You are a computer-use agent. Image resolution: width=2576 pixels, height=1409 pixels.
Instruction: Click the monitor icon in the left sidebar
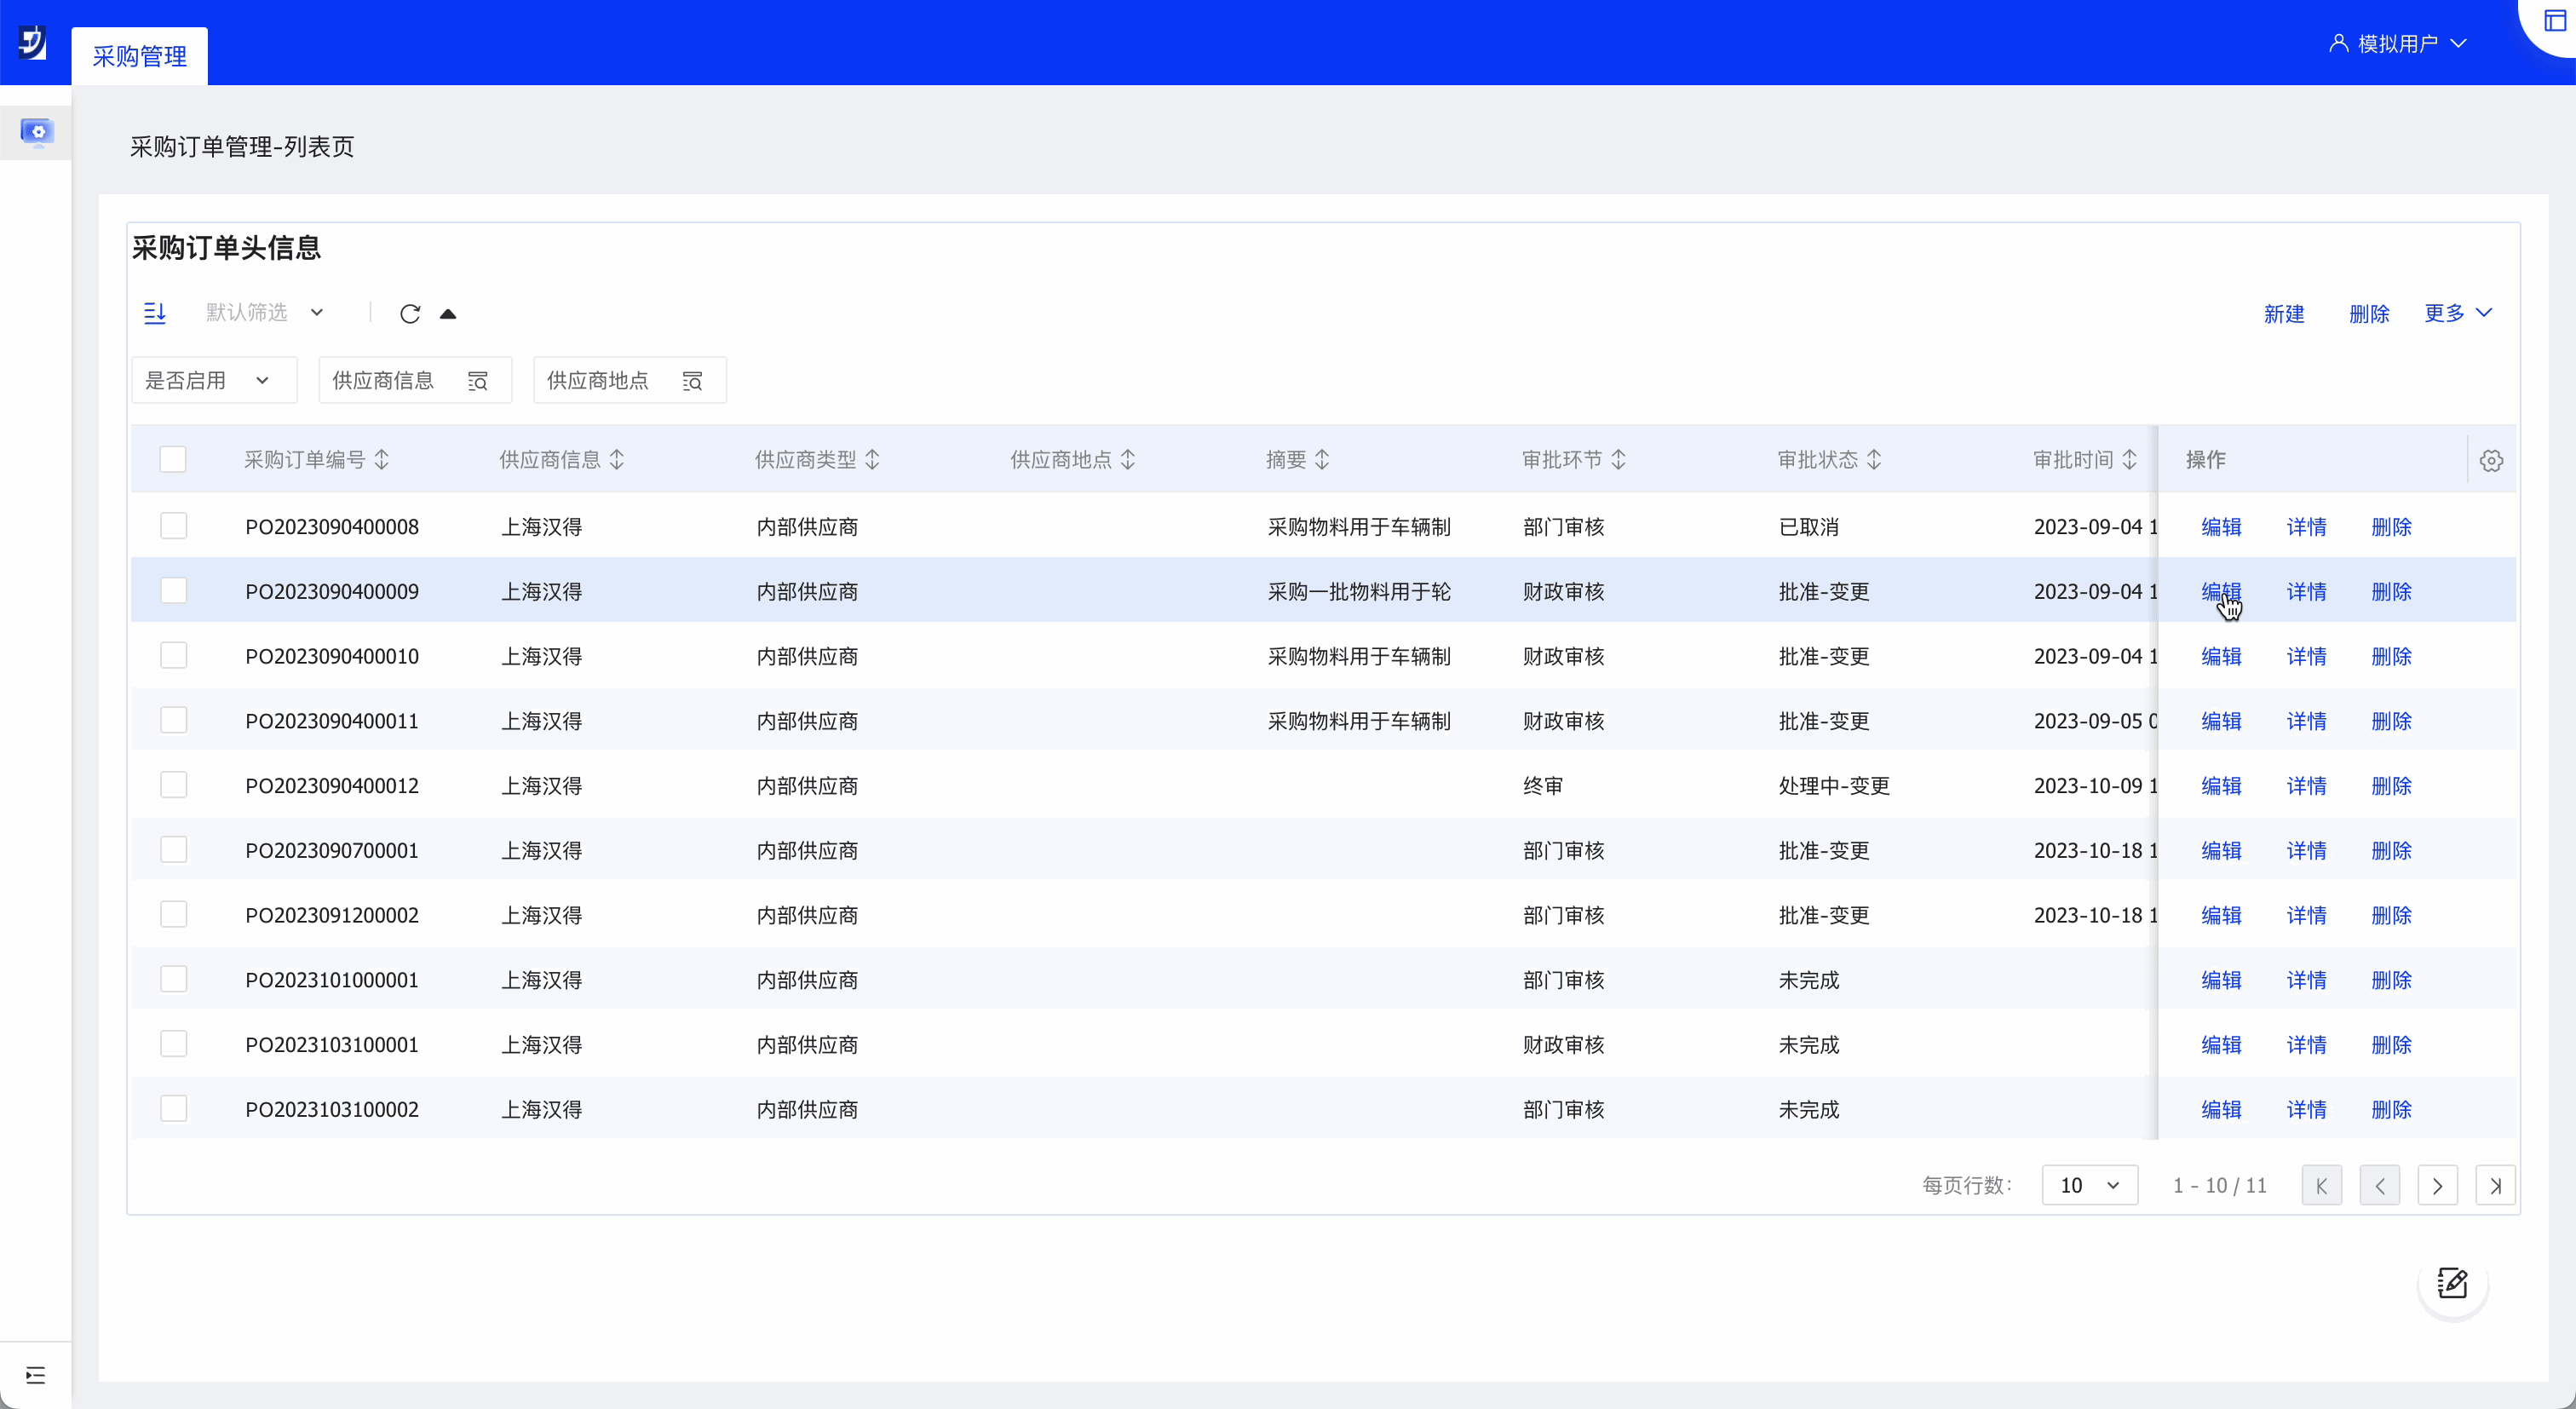click(x=37, y=132)
